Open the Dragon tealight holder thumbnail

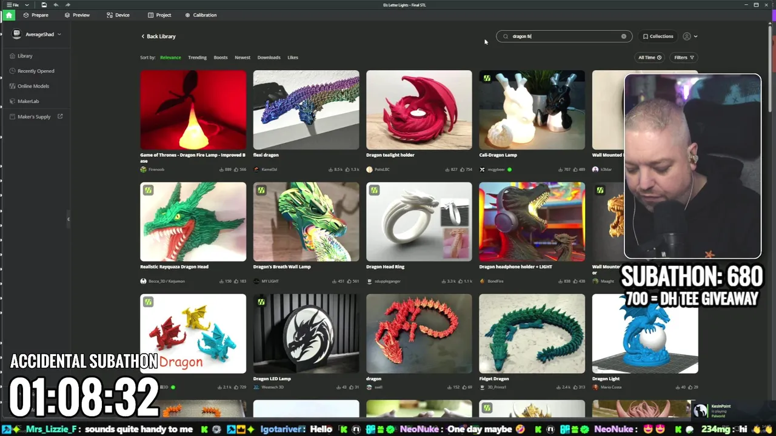coord(419,110)
